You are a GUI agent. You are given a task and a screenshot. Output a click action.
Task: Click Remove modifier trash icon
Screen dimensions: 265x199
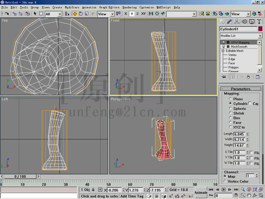[x=248, y=77]
